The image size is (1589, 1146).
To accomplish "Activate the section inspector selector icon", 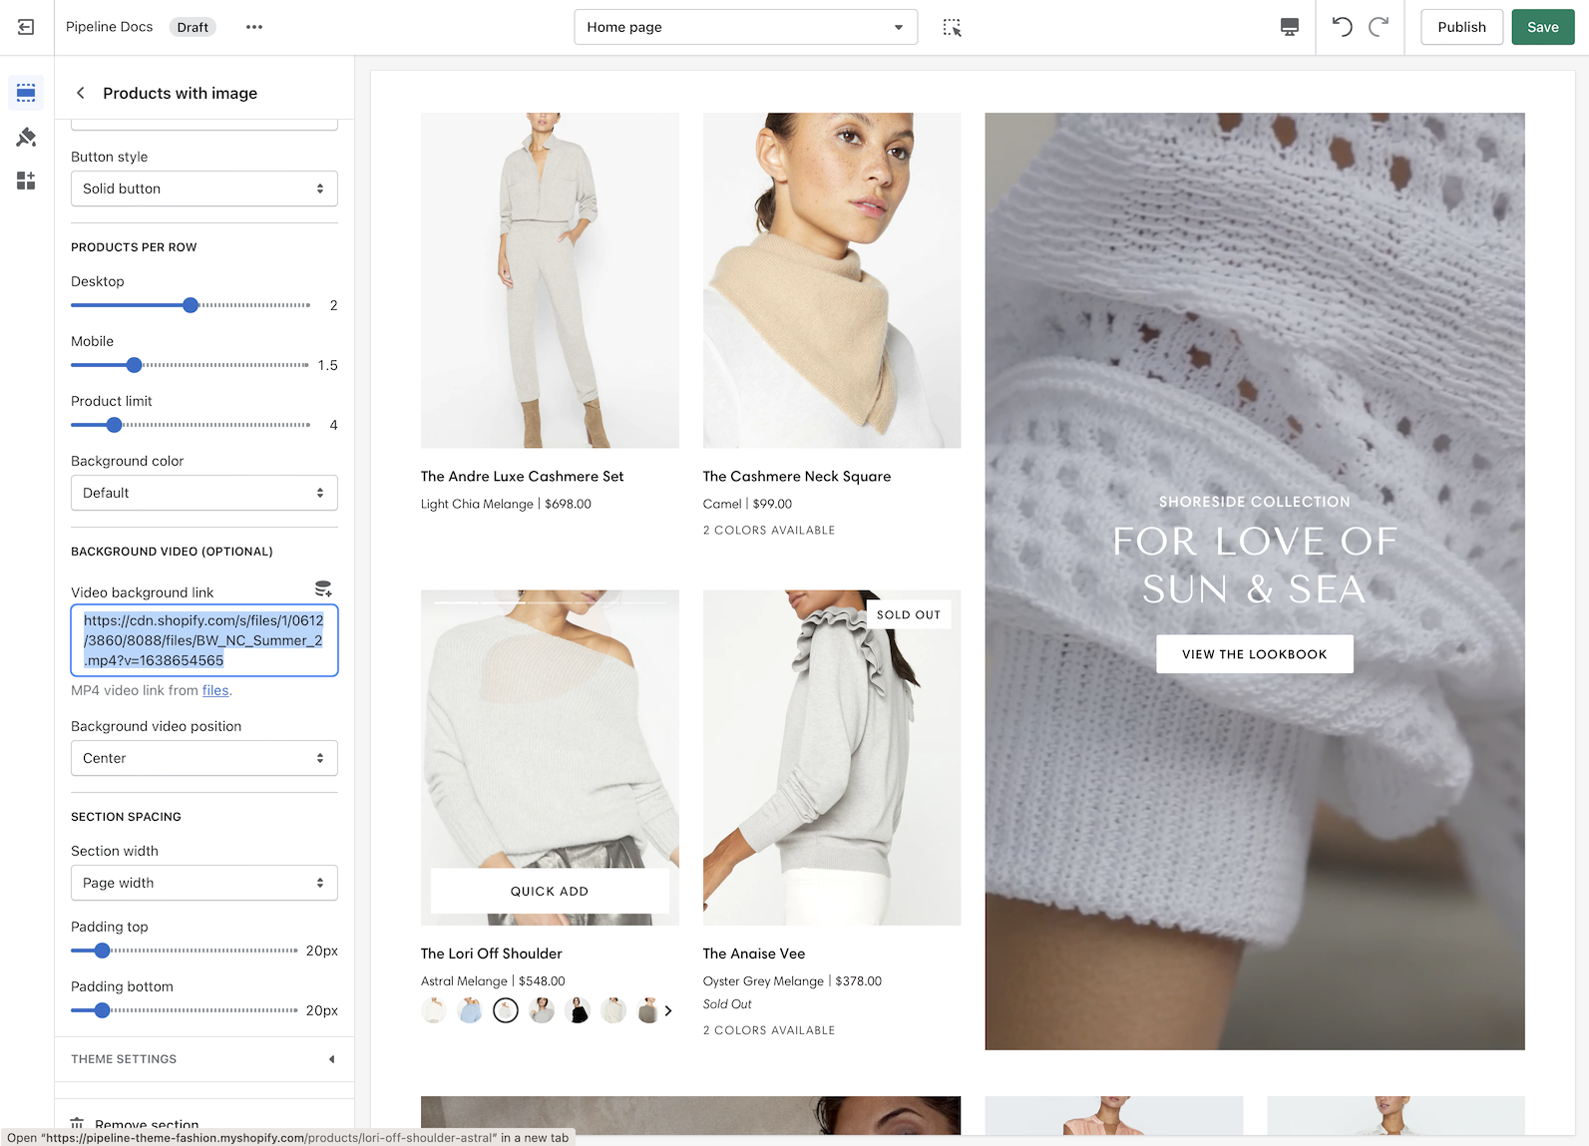I will [x=952, y=27].
